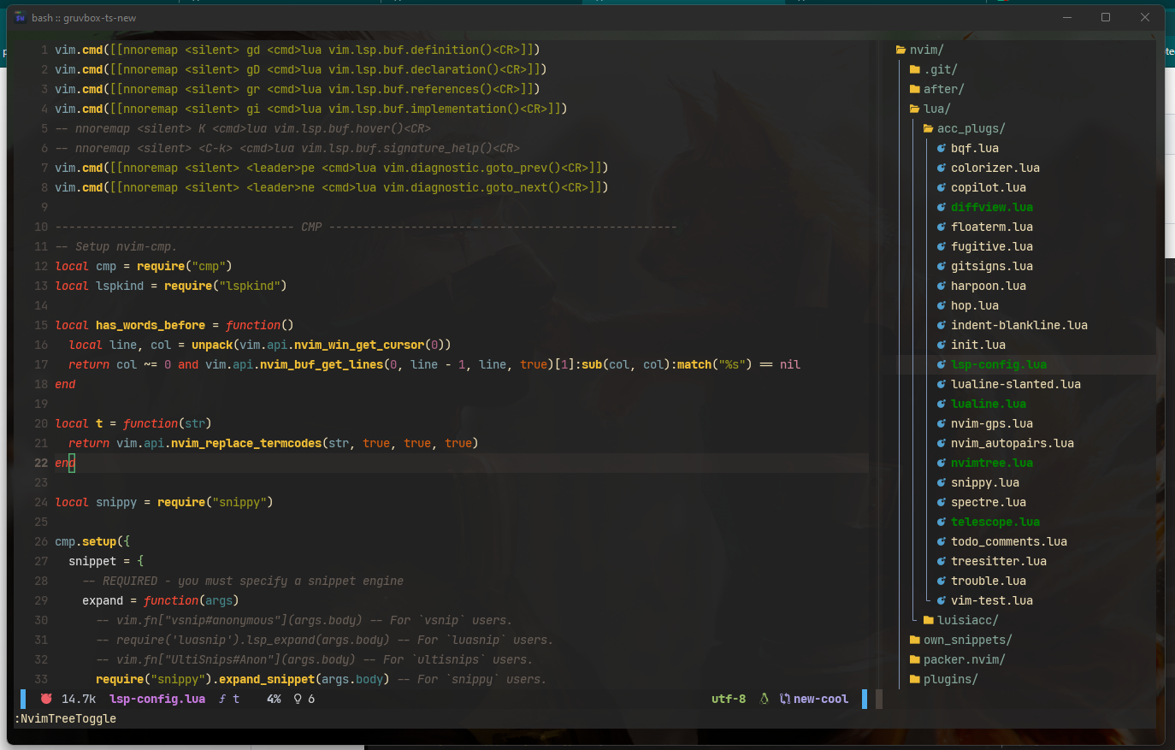Click the new-cool branch name in statusline

coord(821,699)
